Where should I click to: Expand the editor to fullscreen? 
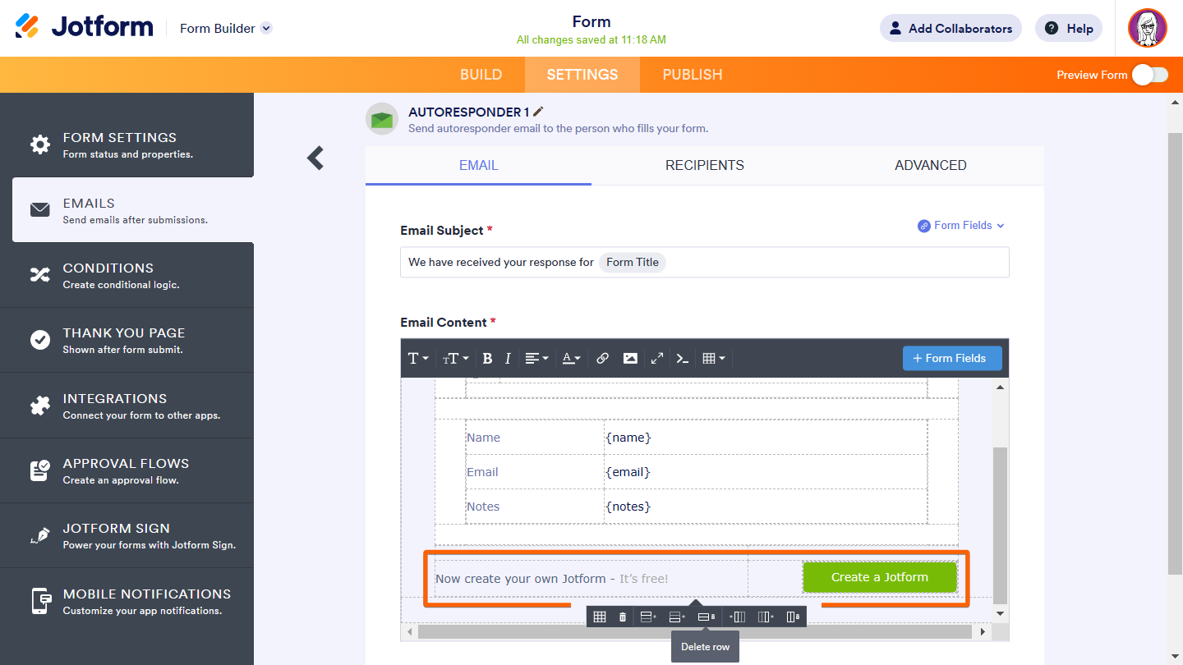tap(656, 358)
